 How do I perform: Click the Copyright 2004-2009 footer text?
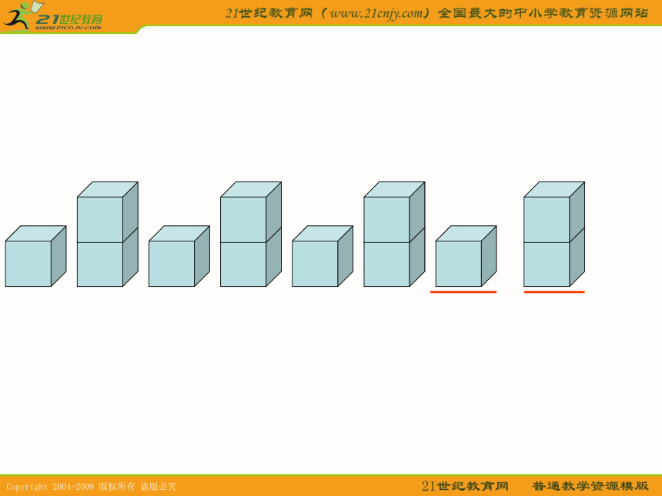point(91,486)
